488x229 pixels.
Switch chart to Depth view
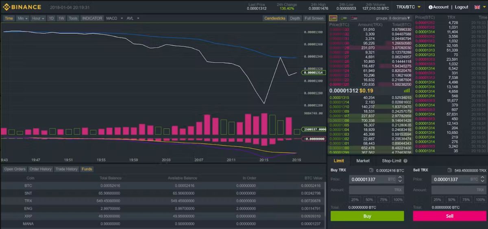pos(295,18)
